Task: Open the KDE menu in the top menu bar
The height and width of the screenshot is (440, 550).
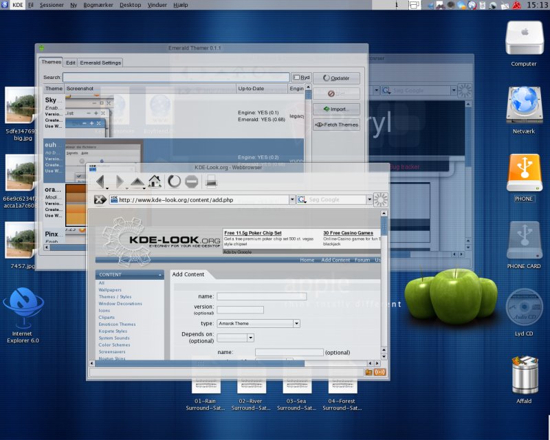Action: click(18, 5)
